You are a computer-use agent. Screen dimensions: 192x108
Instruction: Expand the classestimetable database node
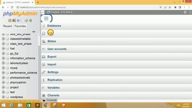pyautogui.click(x=3, y=39)
